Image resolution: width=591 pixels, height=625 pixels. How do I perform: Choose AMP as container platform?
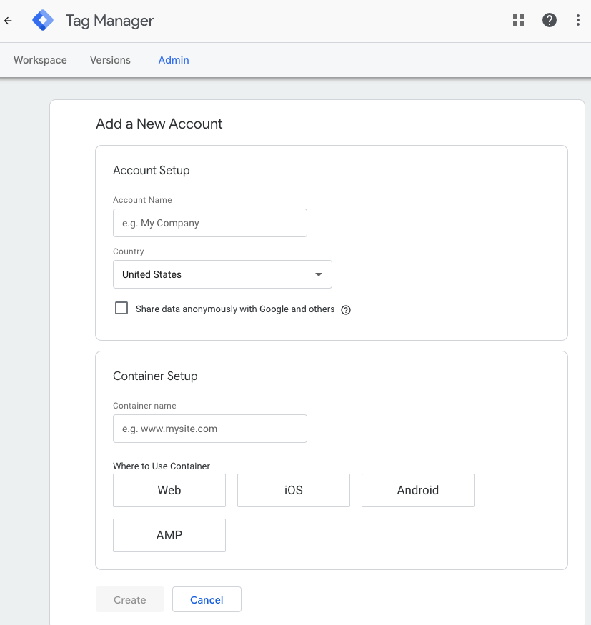click(x=169, y=535)
